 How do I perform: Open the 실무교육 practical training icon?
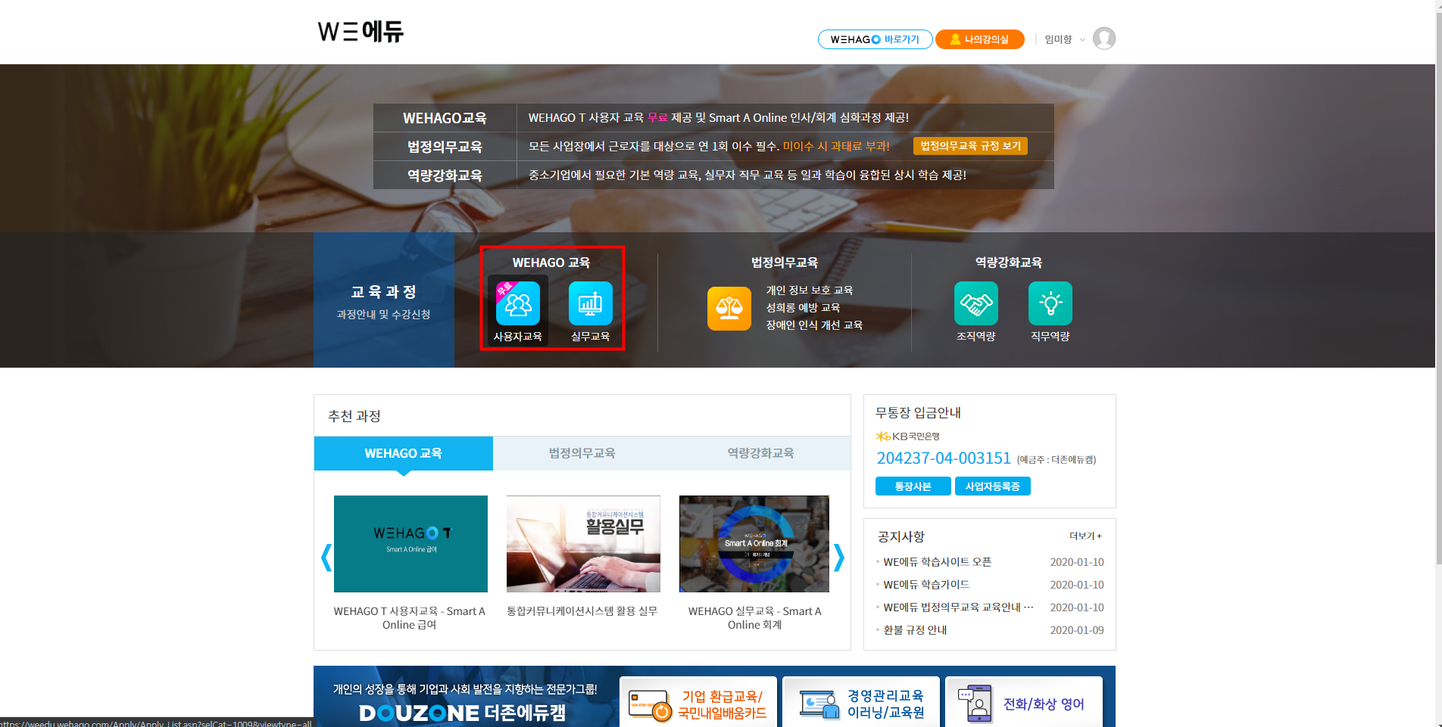tap(590, 304)
